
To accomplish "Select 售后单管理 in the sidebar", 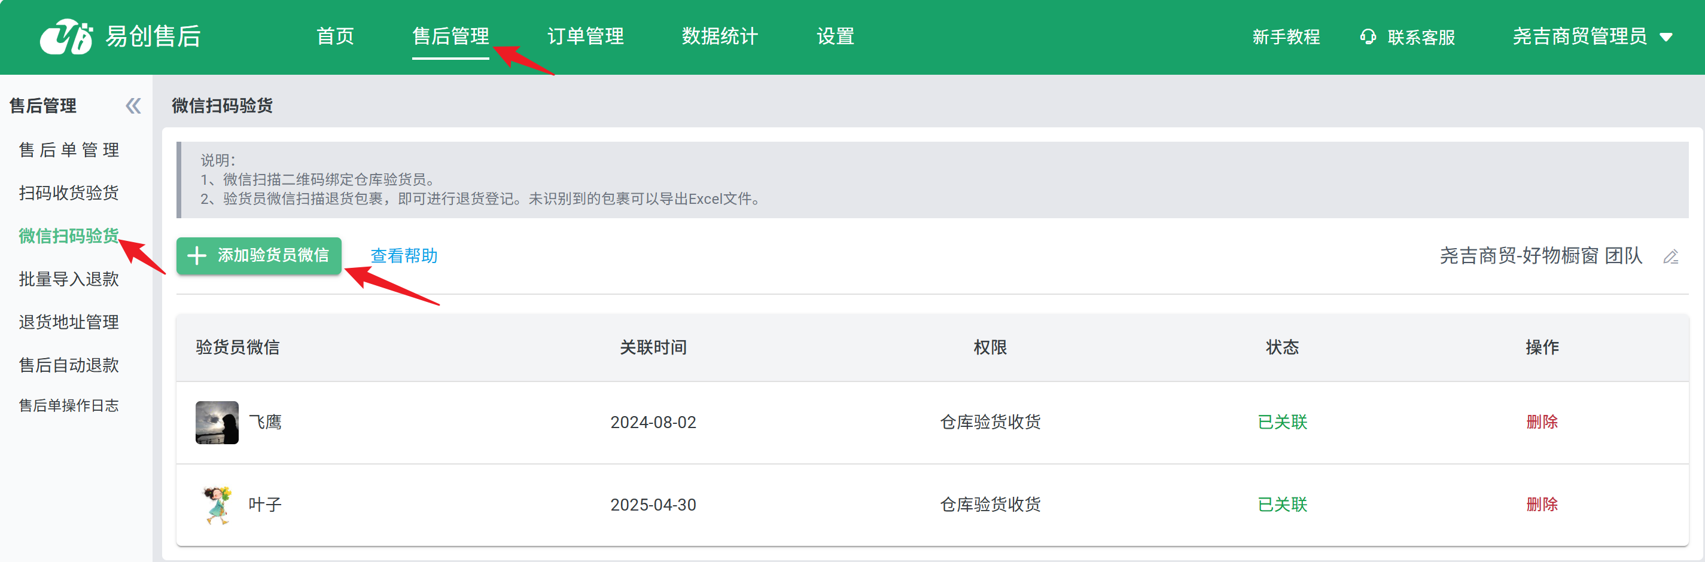I will pos(69,150).
